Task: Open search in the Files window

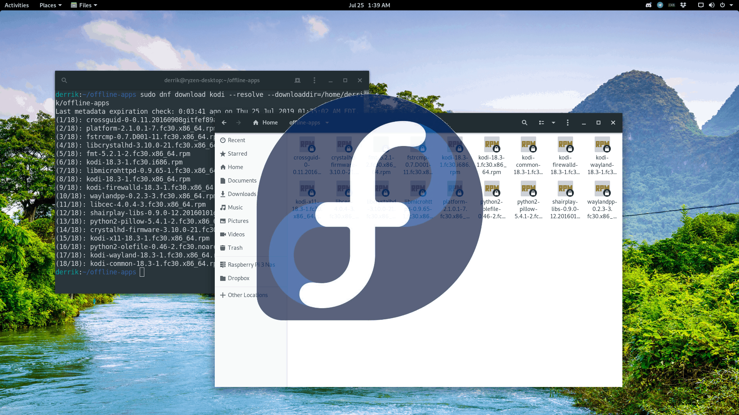Action: pos(524,122)
